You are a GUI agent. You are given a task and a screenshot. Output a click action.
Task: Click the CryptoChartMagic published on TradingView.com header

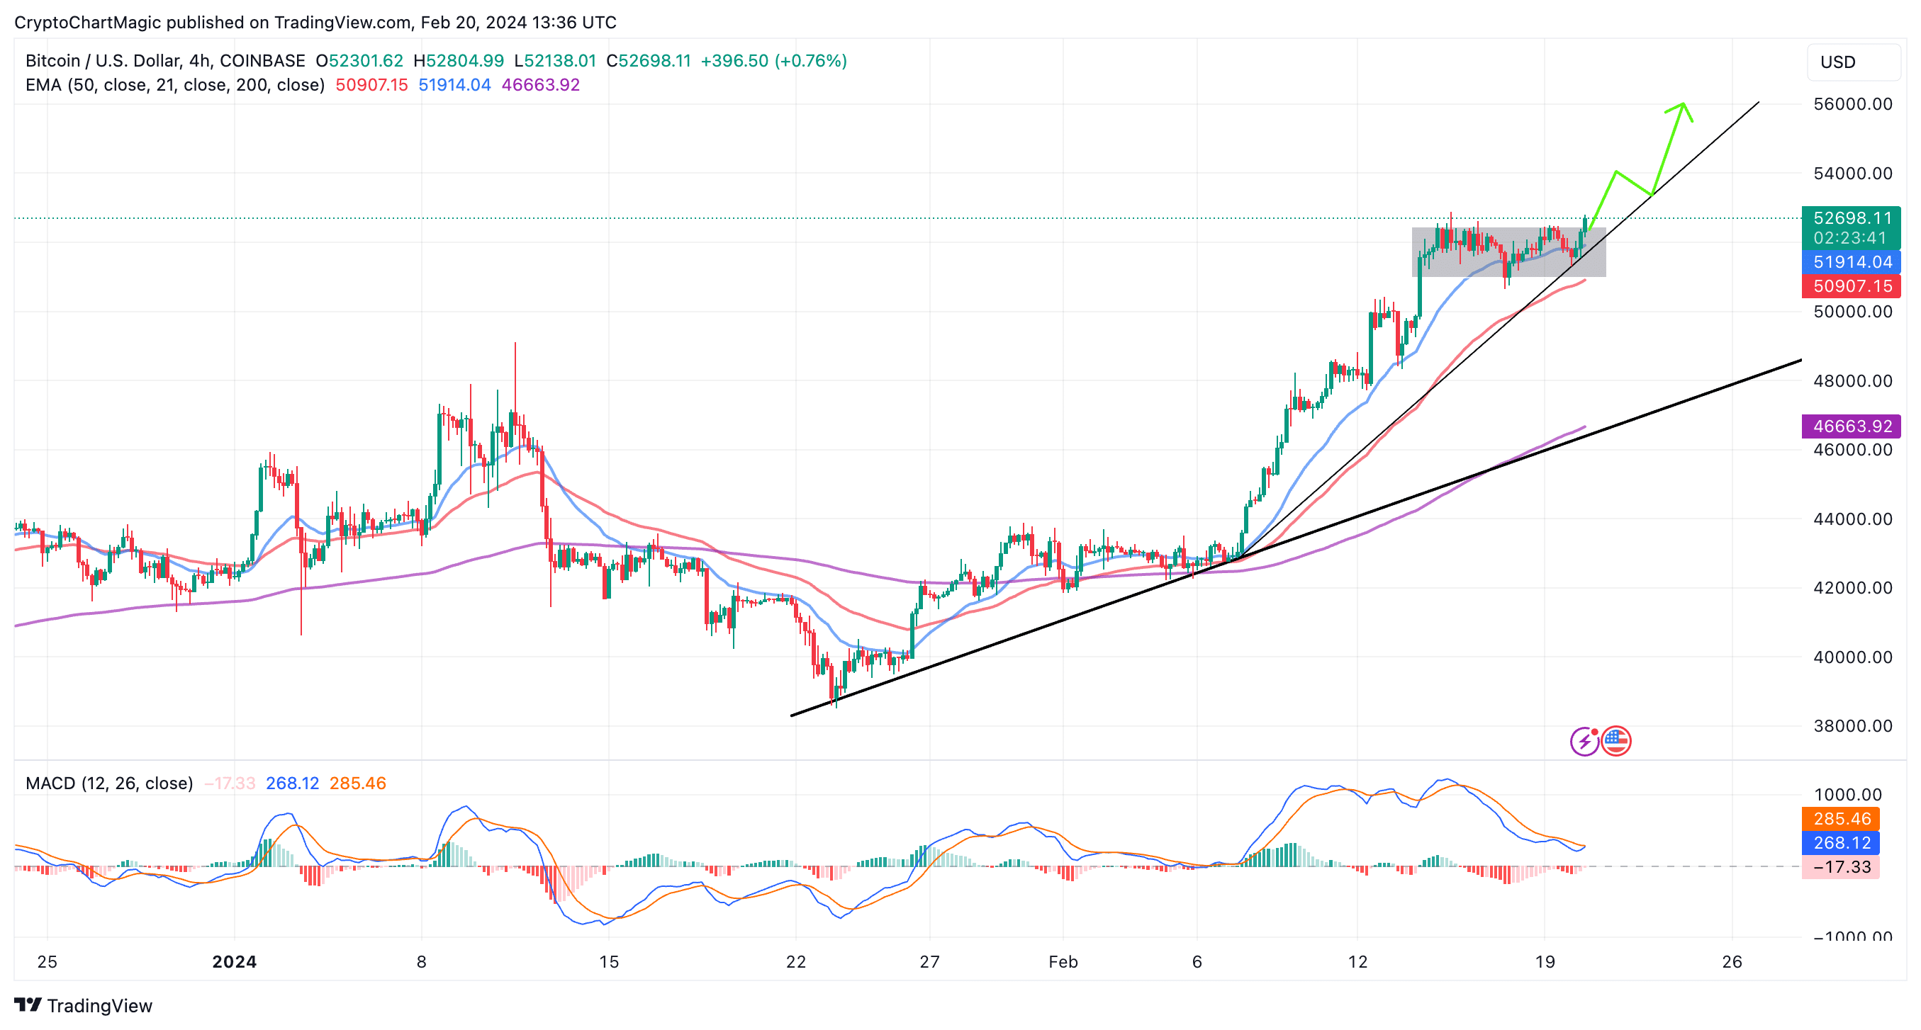315,23
